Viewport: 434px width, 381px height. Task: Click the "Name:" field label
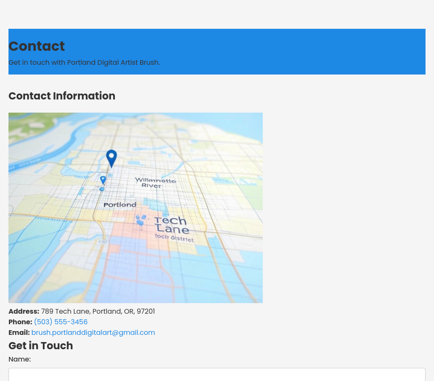pyautogui.click(x=19, y=359)
